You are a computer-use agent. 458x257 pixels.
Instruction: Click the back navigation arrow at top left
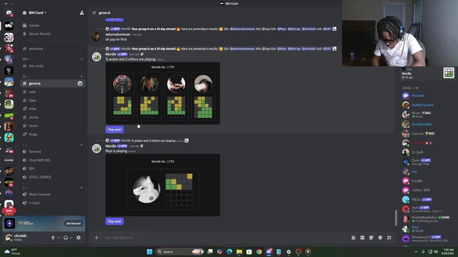pos(6,4)
